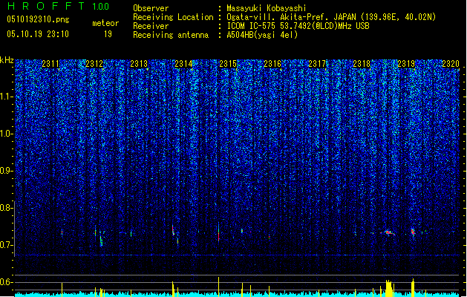Click the kHz axis unit label
467x297 pixels.
click(x=7, y=60)
